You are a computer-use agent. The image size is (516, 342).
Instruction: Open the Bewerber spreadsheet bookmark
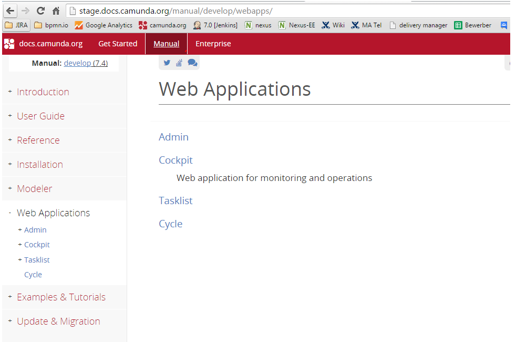(472, 25)
